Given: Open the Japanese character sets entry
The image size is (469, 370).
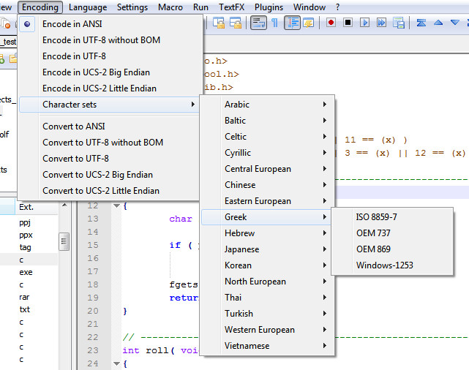Looking at the screenshot, I should pos(267,249).
